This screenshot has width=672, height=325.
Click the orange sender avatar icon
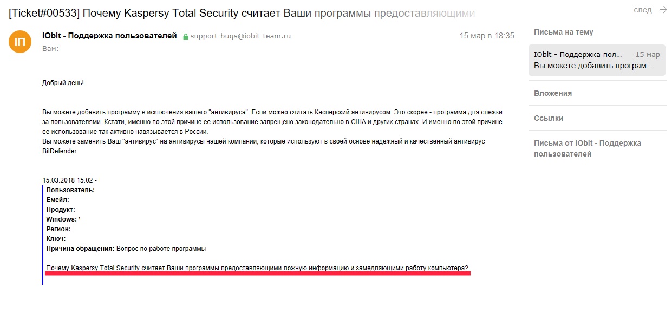20,42
